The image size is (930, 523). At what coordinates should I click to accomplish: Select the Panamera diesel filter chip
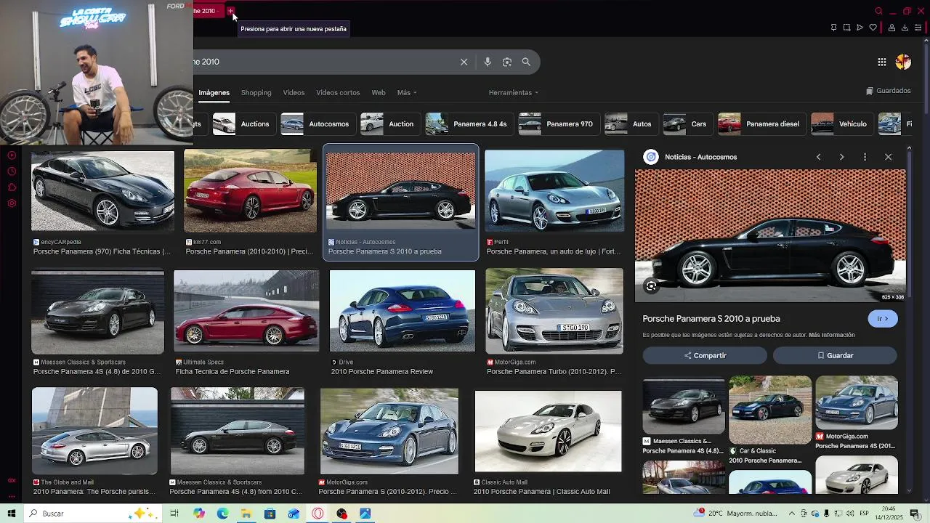click(761, 124)
